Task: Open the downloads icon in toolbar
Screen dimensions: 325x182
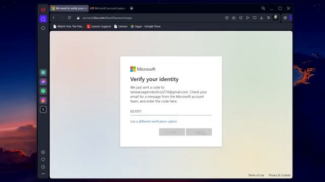Action: 262,18
